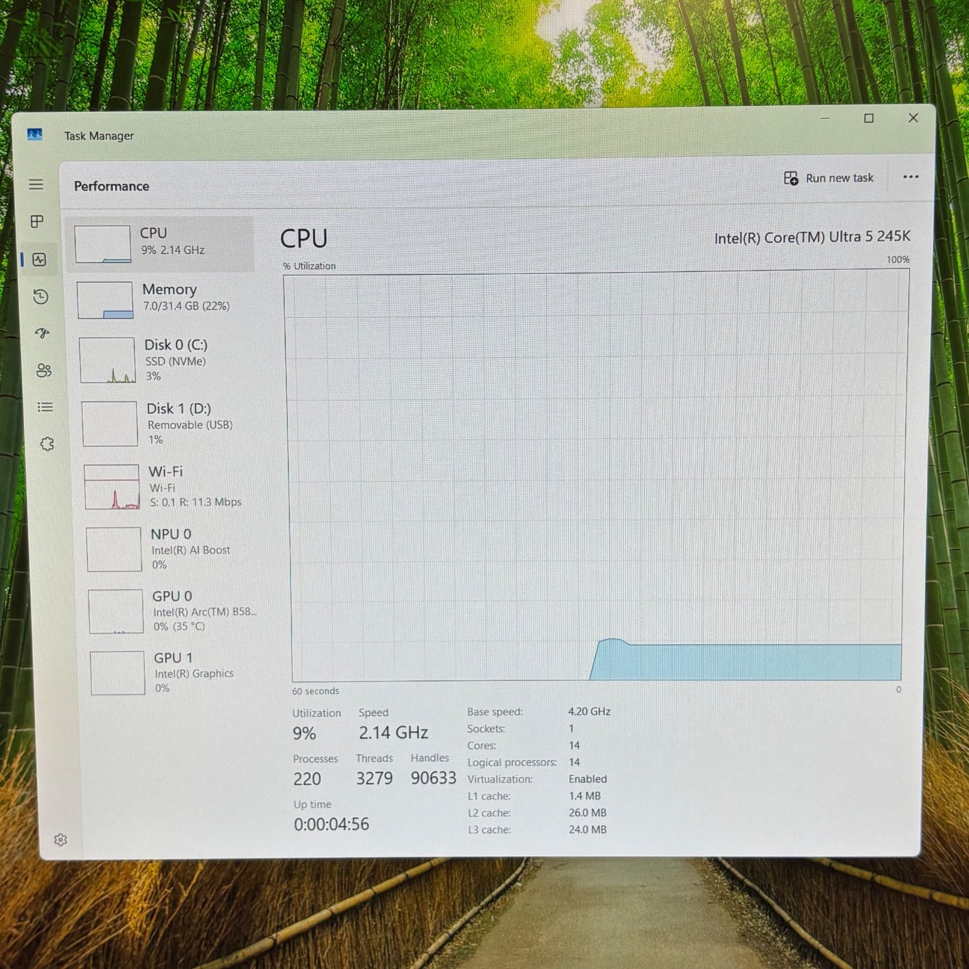969x969 pixels.
Task: Select the Performance page icon
Action: pyautogui.click(x=39, y=259)
